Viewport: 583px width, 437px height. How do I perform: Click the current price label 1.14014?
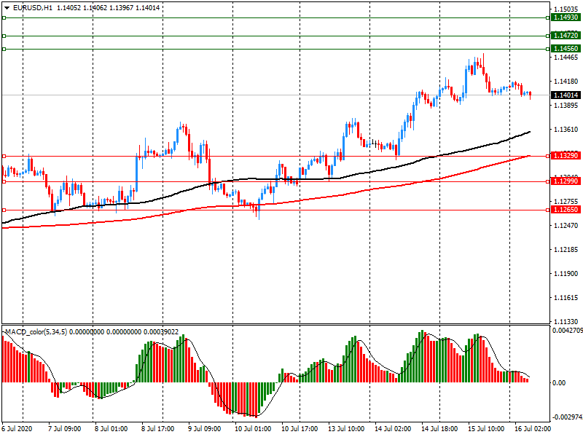click(x=566, y=95)
